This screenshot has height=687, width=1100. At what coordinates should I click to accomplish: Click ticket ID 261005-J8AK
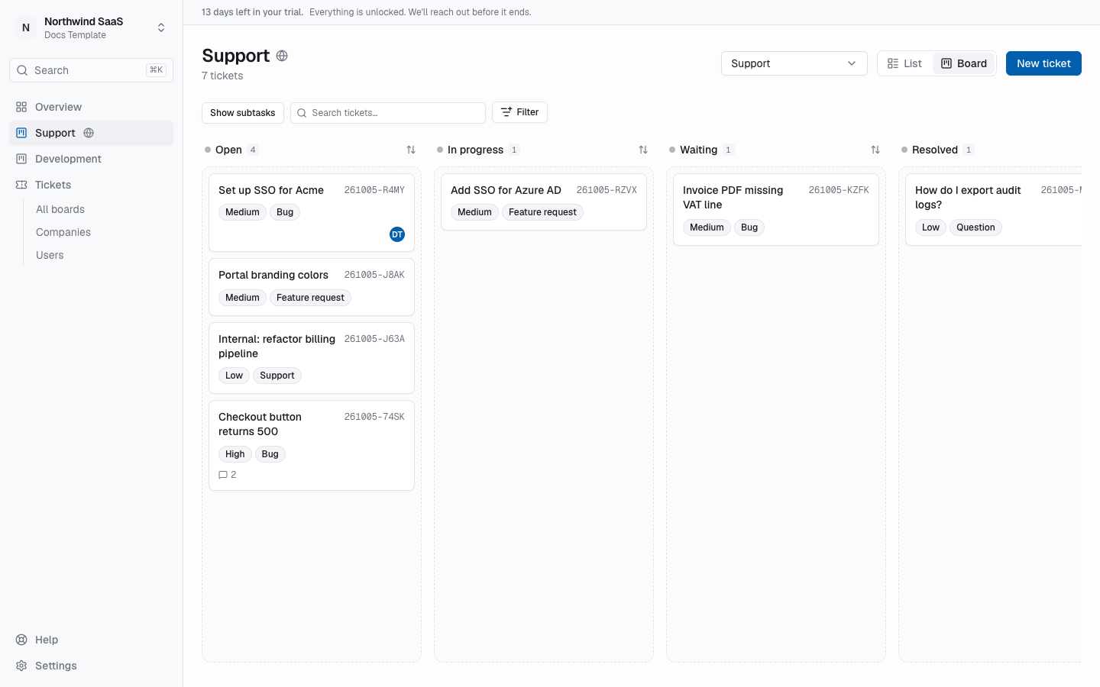coord(374,275)
